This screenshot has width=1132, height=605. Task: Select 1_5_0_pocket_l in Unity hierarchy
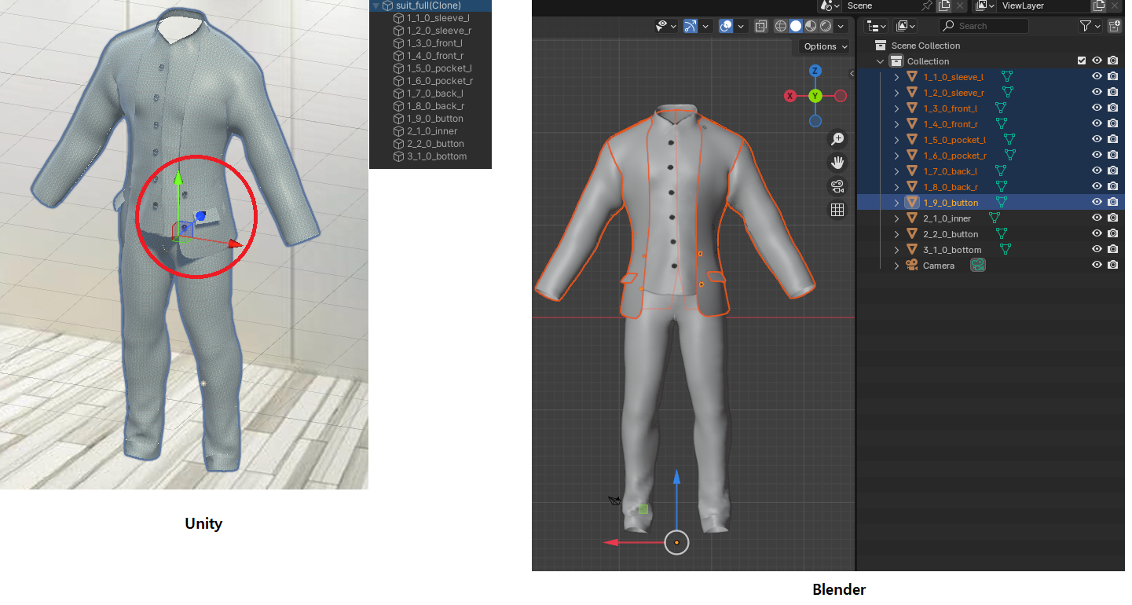coord(439,68)
